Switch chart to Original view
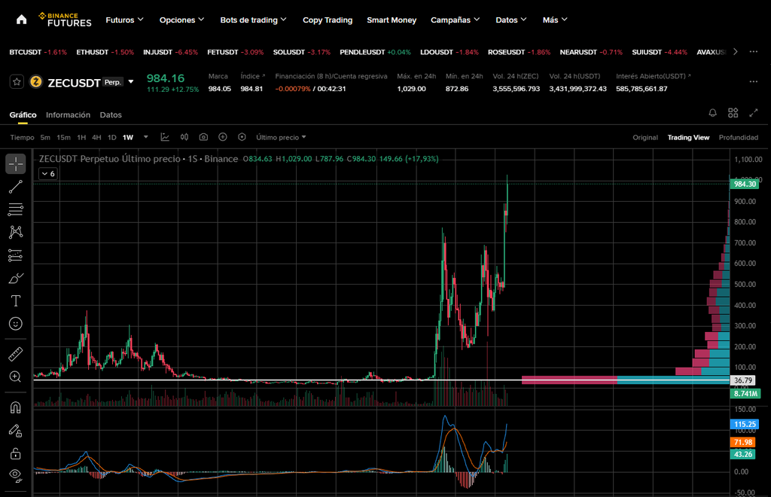The height and width of the screenshot is (497, 771). point(645,138)
